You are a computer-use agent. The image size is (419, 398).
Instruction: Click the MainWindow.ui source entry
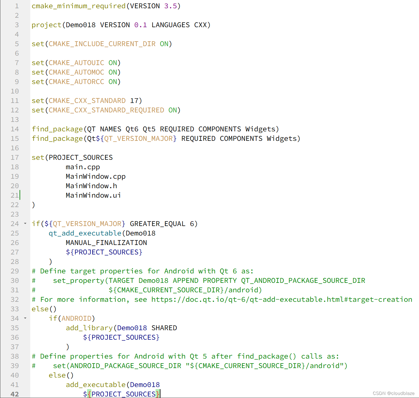coord(93,195)
